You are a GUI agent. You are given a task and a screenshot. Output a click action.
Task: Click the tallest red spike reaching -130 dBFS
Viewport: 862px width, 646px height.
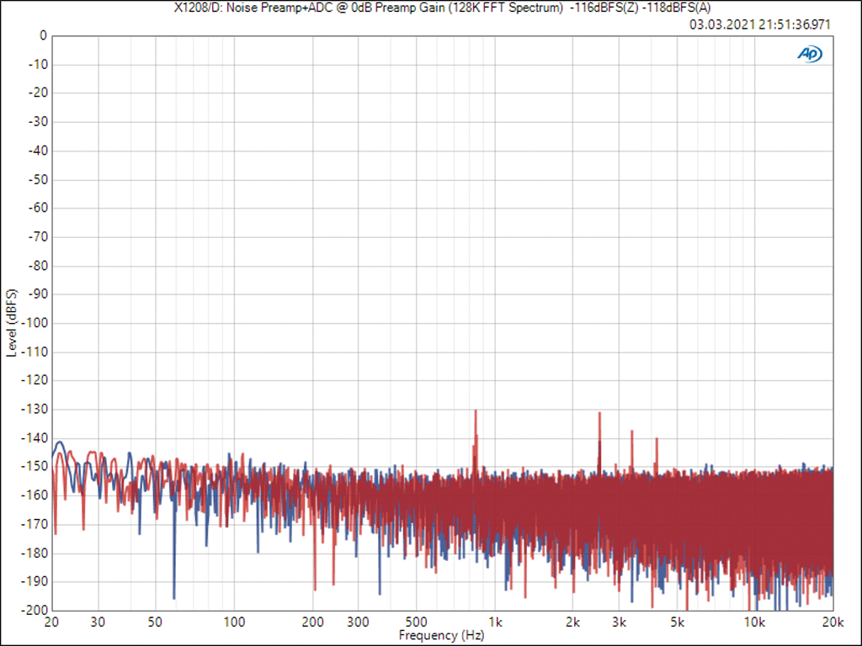(x=476, y=439)
